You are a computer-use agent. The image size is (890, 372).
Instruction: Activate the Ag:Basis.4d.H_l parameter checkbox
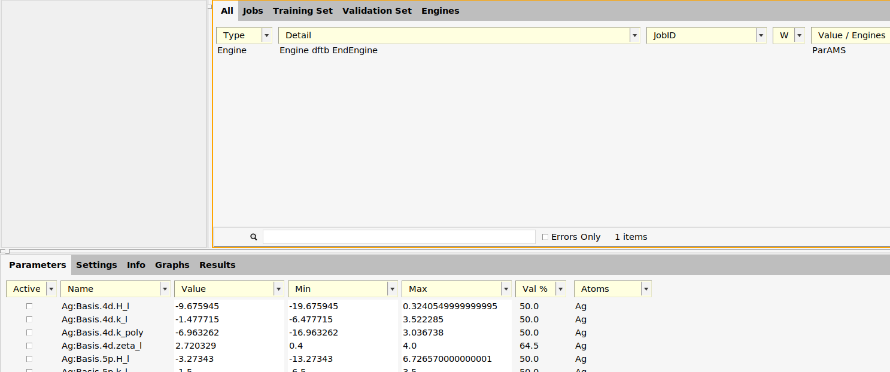pyautogui.click(x=29, y=306)
